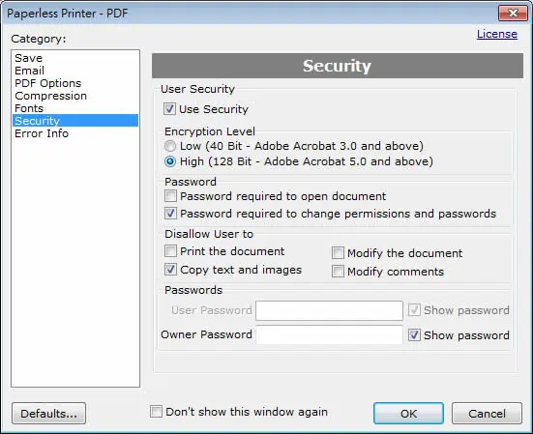Image resolution: width=533 pixels, height=434 pixels.
Task: Focus the Owner Password input field
Action: (330, 334)
